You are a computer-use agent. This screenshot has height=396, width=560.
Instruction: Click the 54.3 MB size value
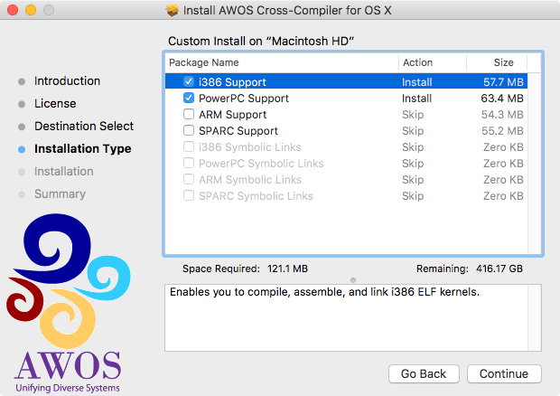(502, 115)
